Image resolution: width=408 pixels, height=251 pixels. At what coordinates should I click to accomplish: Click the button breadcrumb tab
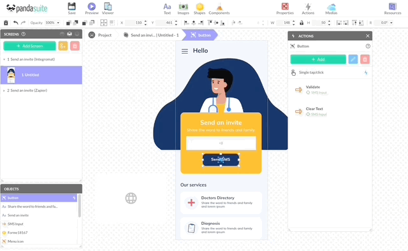click(x=200, y=35)
